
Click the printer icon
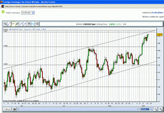click(x=14, y=109)
